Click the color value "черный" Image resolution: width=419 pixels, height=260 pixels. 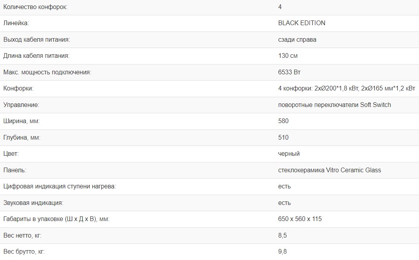(x=289, y=154)
